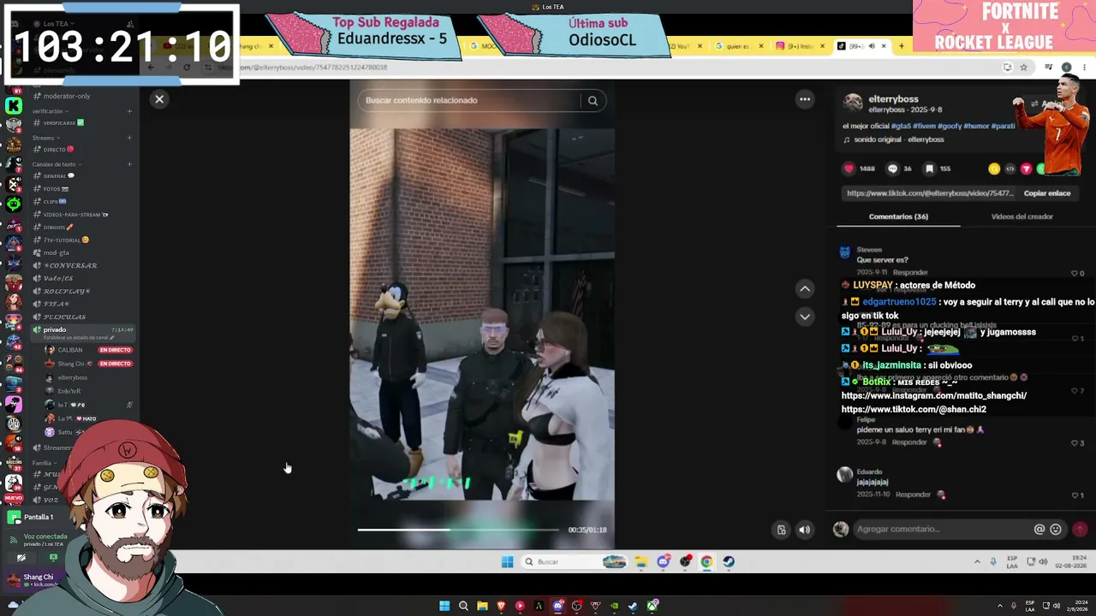Viewport: 1096px width, 616px height.
Task: Open Steam from the stream taskbar
Action: coord(729,562)
